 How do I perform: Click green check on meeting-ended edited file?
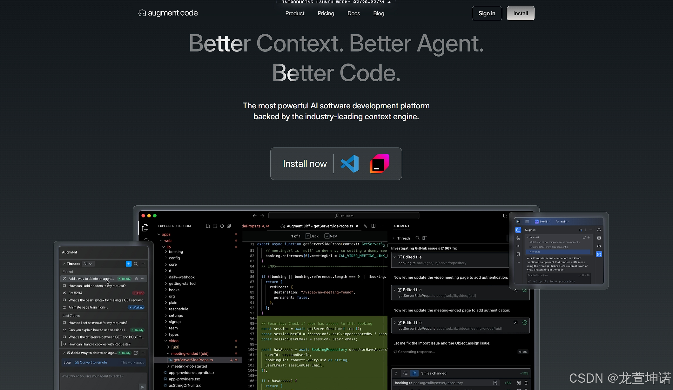click(525, 323)
